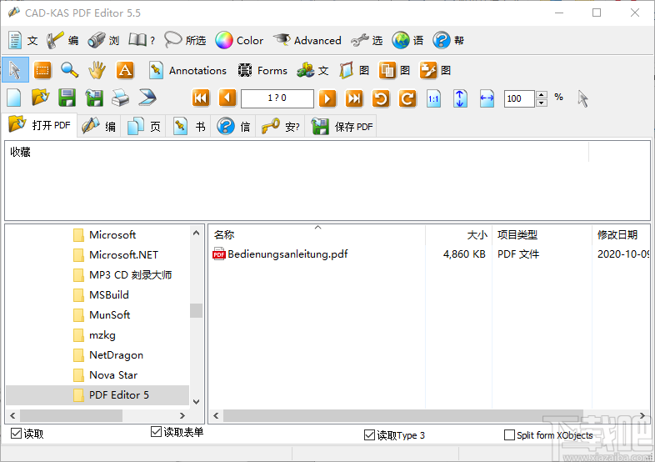The image size is (655, 462).
Task: Go to the next page
Action: point(327,98)
